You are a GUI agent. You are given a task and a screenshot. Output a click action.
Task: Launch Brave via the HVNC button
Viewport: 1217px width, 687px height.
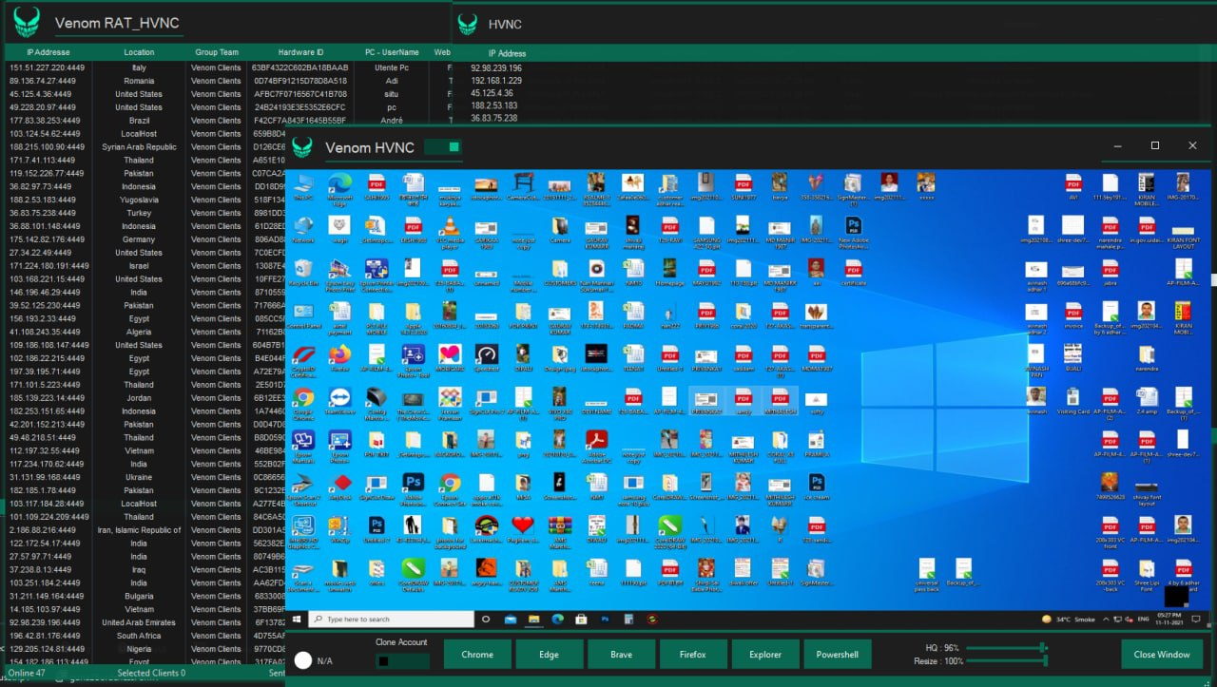coord(621,655)
